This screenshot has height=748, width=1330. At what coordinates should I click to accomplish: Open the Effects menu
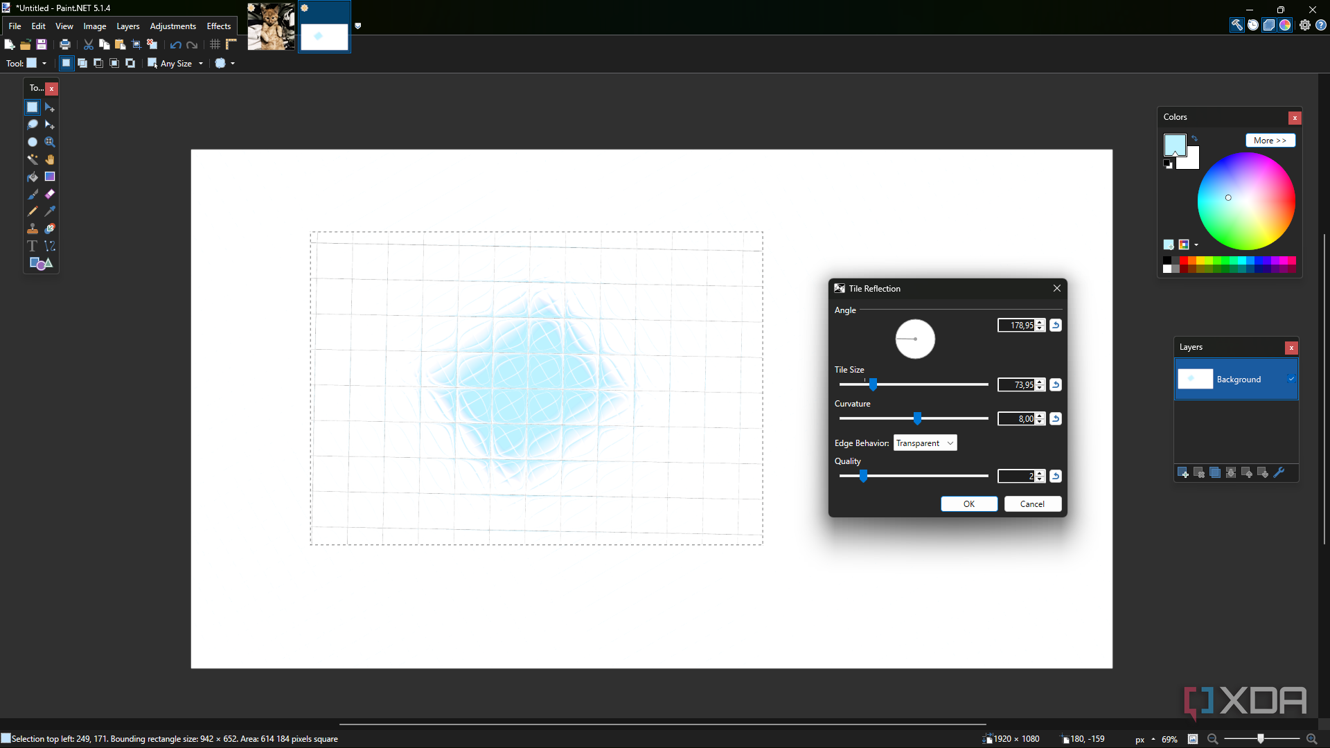[219, 26]
